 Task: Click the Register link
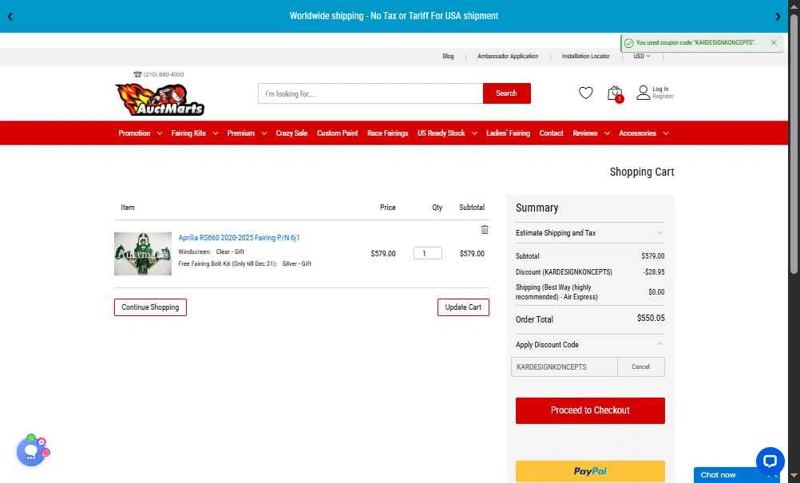[663, 97]
